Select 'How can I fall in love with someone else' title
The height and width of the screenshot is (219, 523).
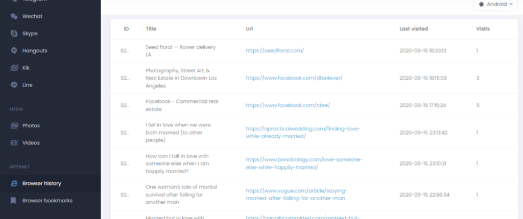177,163
